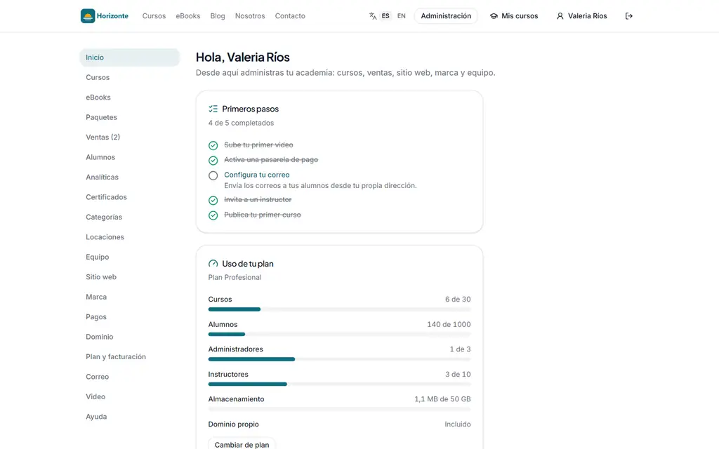Image resolution: width=719 pixels, height=449 pixels.
Task: Click the logout arrow icon
Action: tap(628, 16)
